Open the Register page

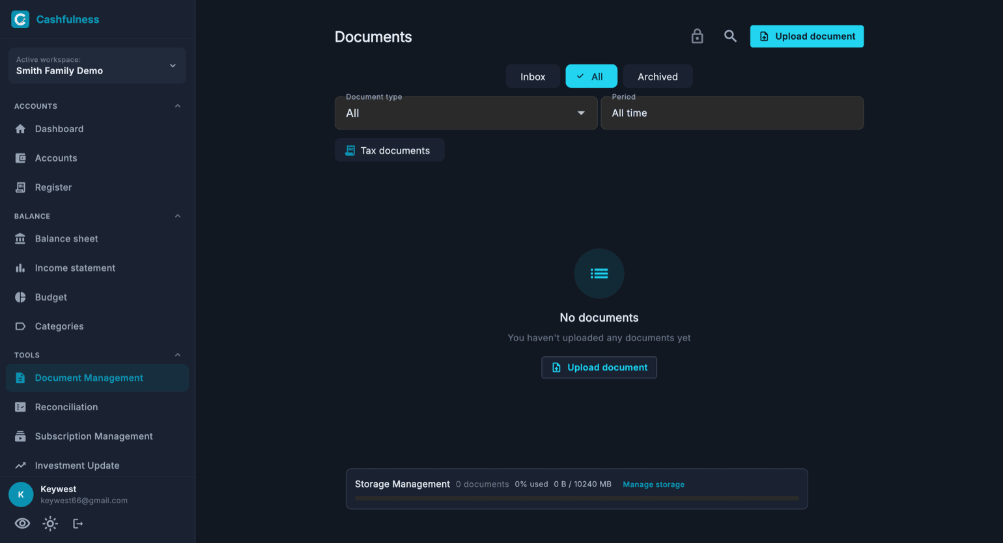pyautogui.click(x=97, y=188)
